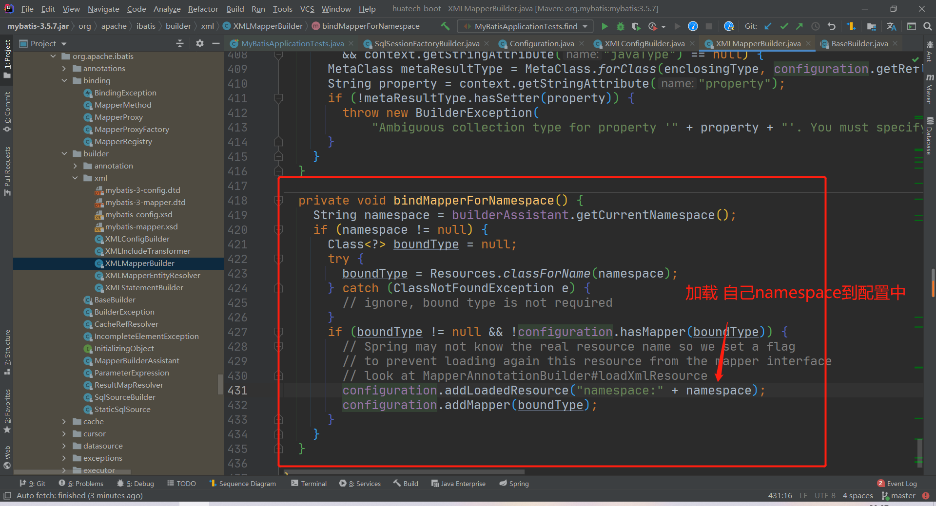
Task: Open Project panel settings gear
Action: coord(200,43)
